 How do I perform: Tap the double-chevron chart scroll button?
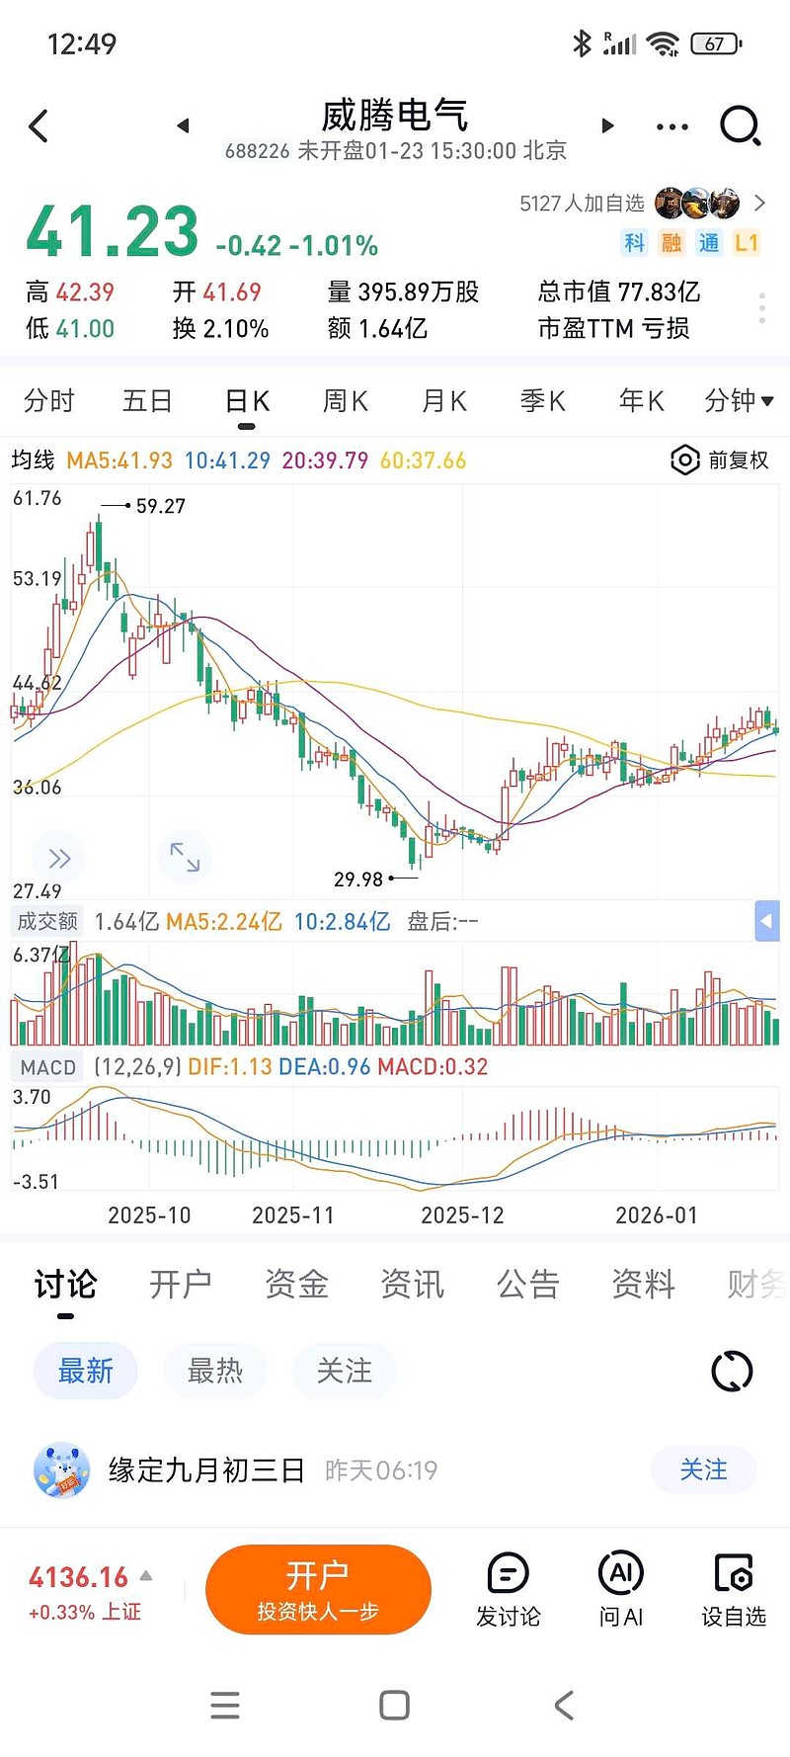tap(59, 858)
